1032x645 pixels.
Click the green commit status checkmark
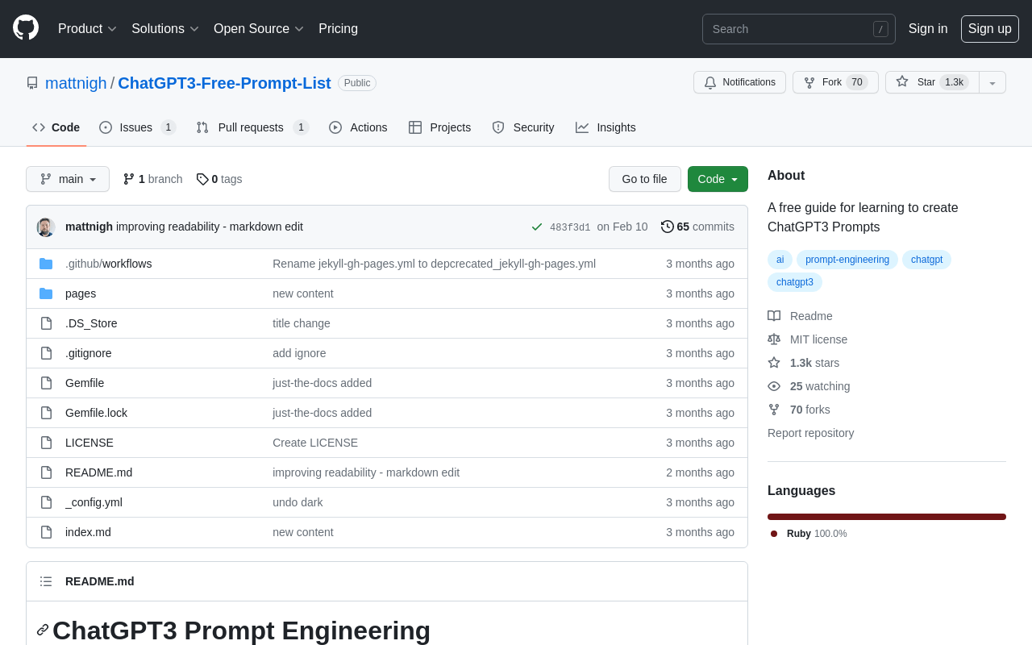[537, 227]
